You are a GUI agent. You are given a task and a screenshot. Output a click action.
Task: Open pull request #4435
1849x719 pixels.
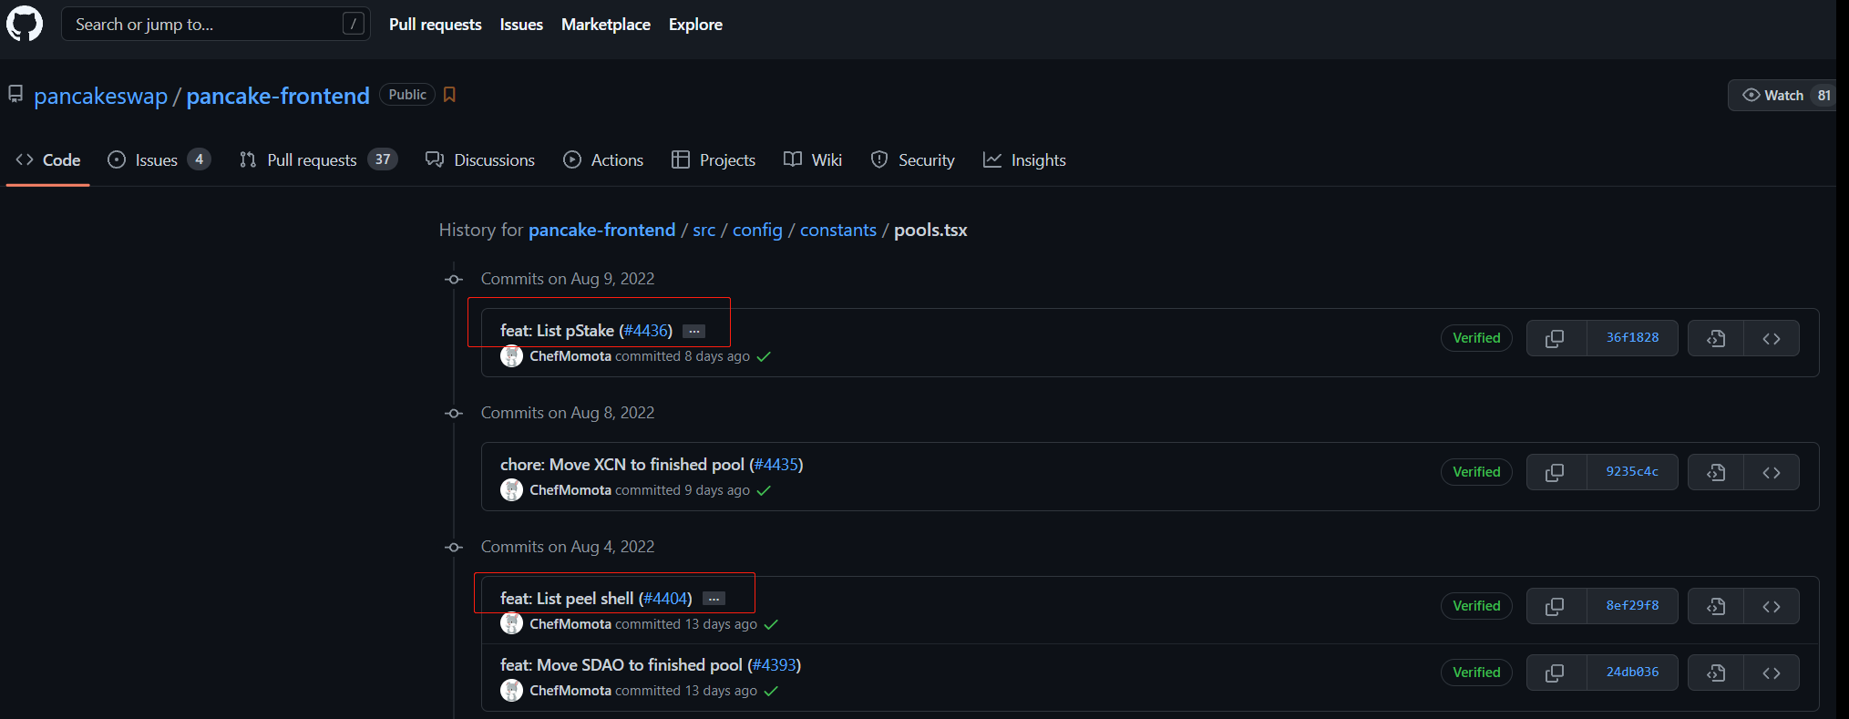[776, 465]
